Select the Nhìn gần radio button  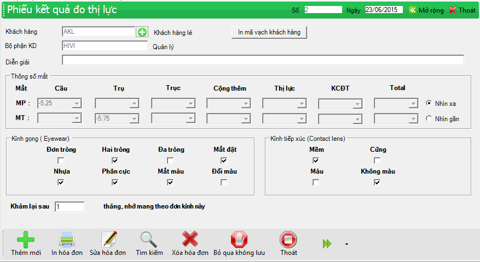(429, 118)
